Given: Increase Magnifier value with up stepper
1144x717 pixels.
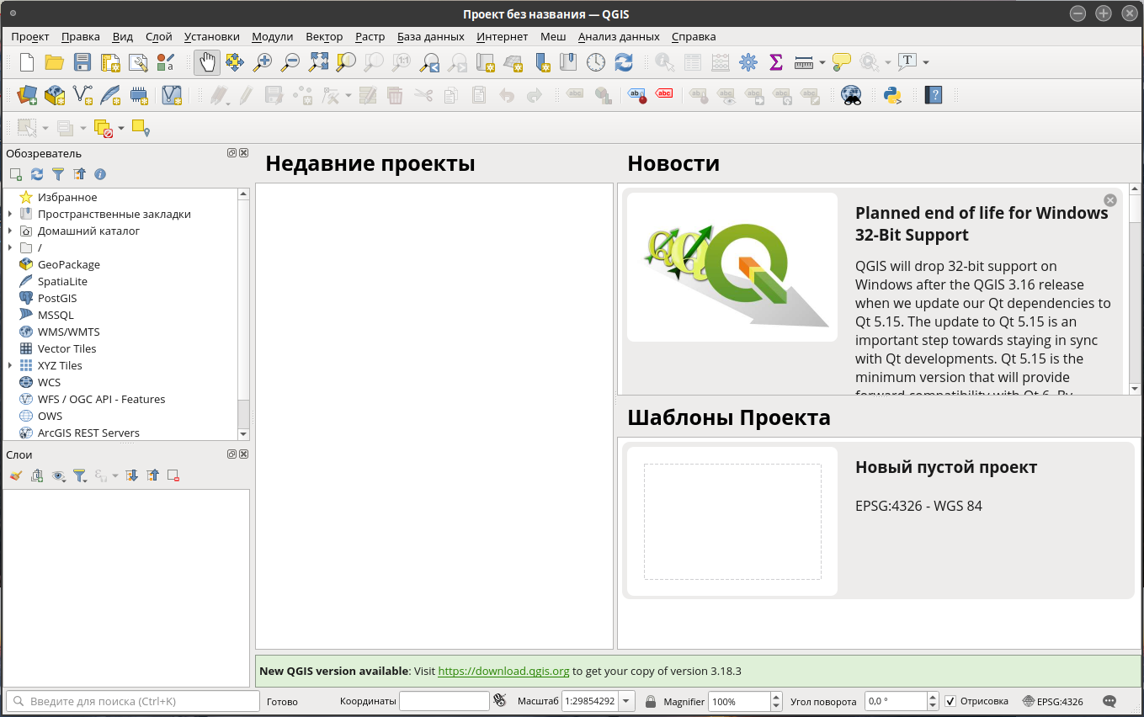Looking at the screenshot, I should (x=774, y=696).
